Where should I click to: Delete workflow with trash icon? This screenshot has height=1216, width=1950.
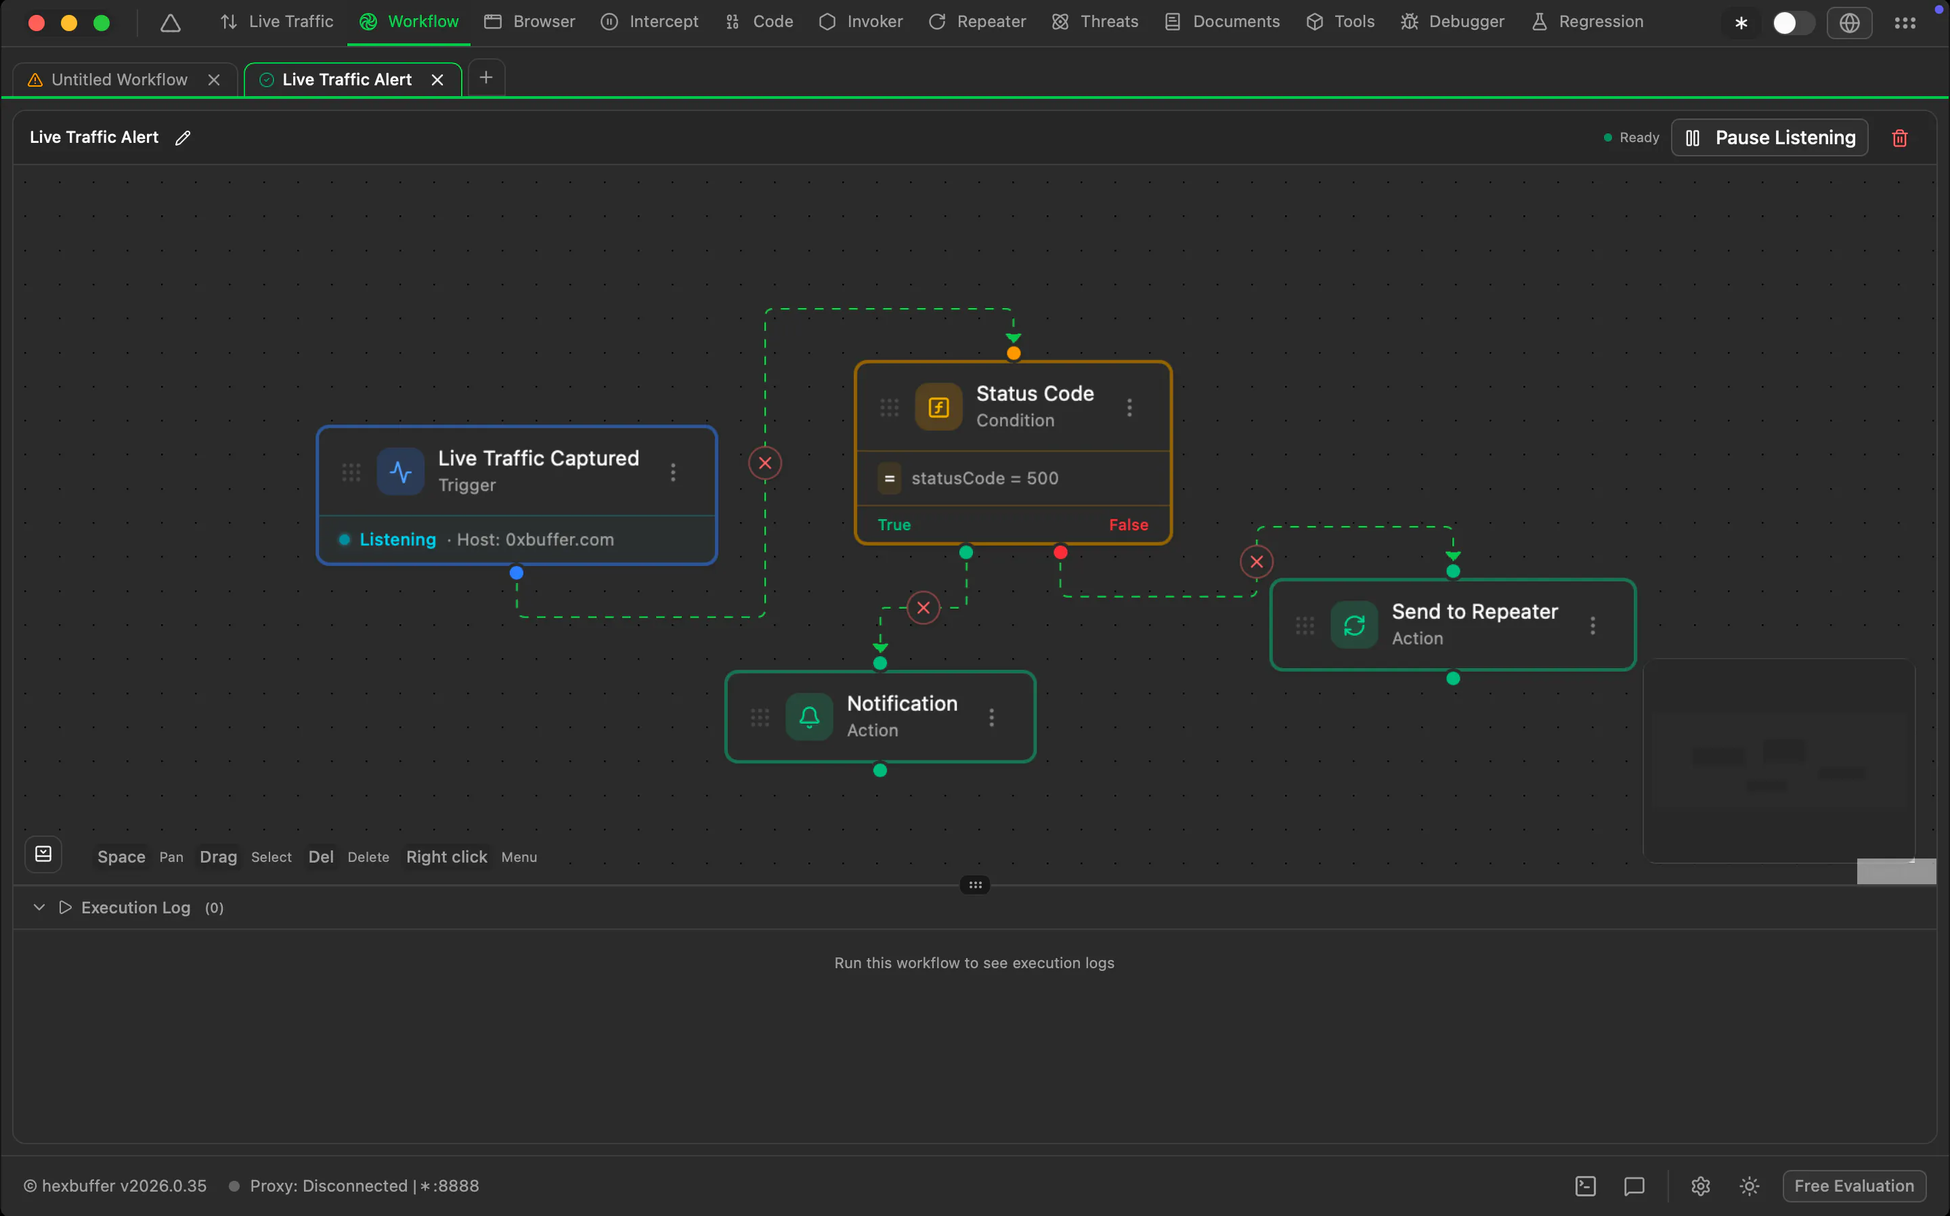click(x=1899, y=137)
